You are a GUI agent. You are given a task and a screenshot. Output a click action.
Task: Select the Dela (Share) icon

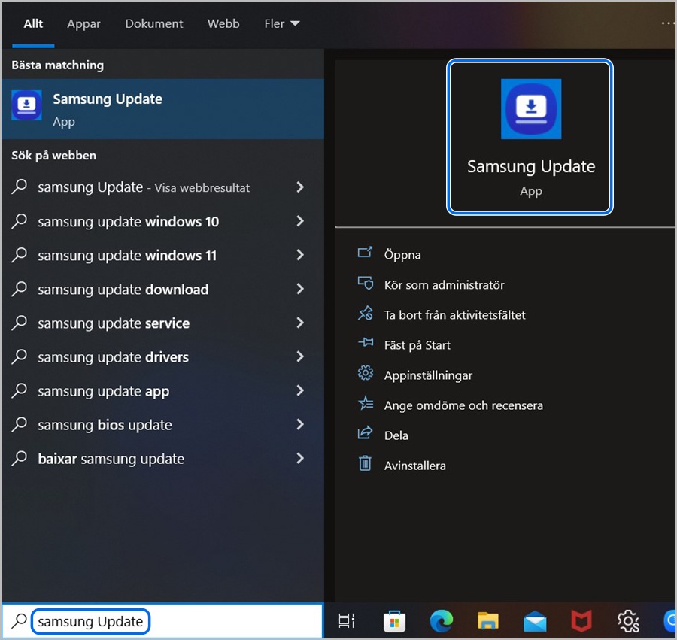click(365, 435)
